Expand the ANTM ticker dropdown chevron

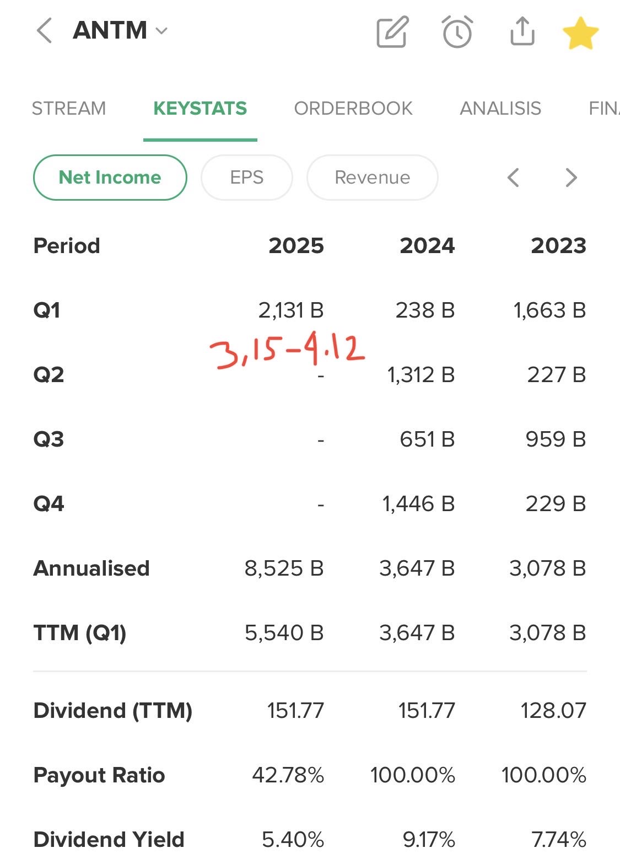161,31
